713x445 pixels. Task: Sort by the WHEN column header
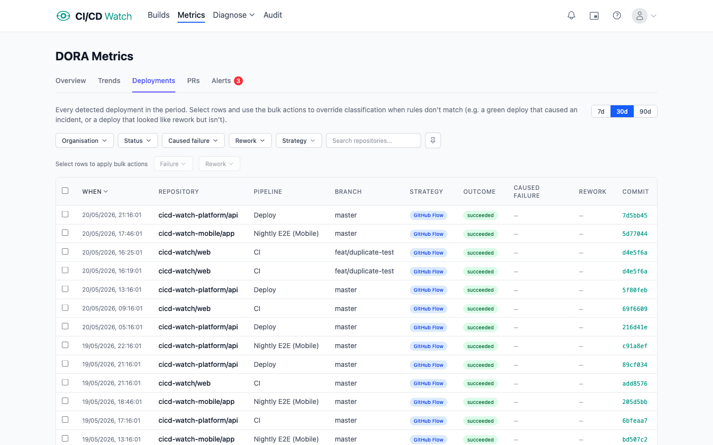coord(95,192)
